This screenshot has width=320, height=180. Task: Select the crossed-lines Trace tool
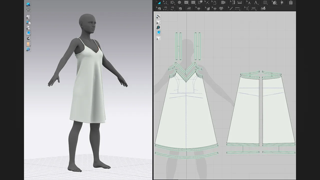click(x=207, y=2)
